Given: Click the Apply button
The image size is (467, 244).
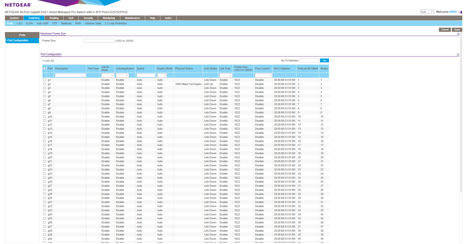Looking at the screenshot, I should (x=457, y=30).
